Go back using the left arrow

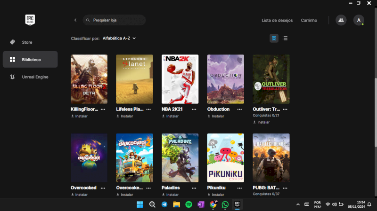tap(75, 20)
